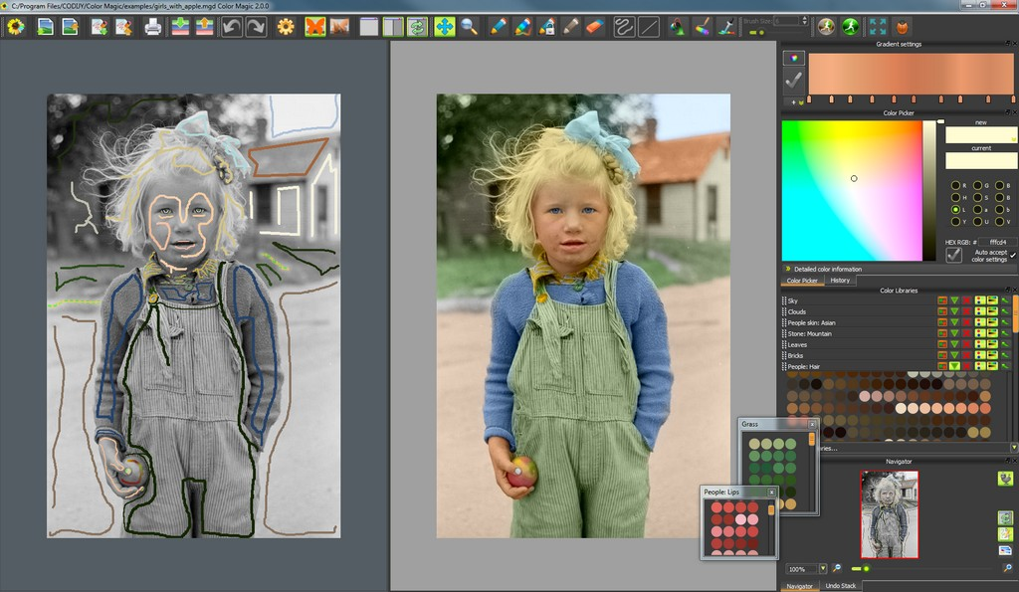Select the R radio button in Color Picker
Viewport: 1019px width, 592px height.
pos(954,185)
